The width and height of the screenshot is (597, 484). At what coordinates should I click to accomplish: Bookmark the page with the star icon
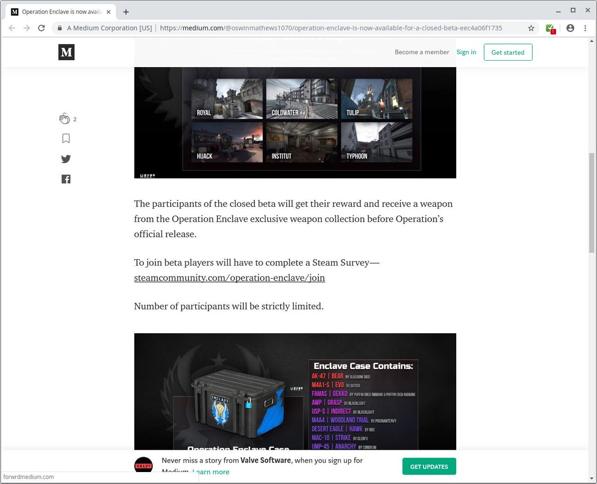point(531,28)
